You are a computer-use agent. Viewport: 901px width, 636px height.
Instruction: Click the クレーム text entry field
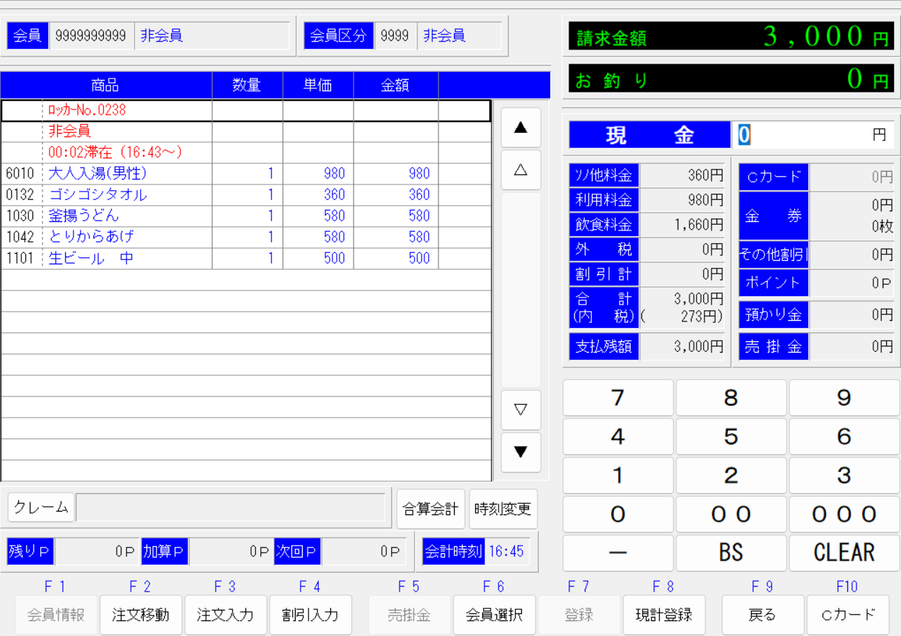coord(231,507)
